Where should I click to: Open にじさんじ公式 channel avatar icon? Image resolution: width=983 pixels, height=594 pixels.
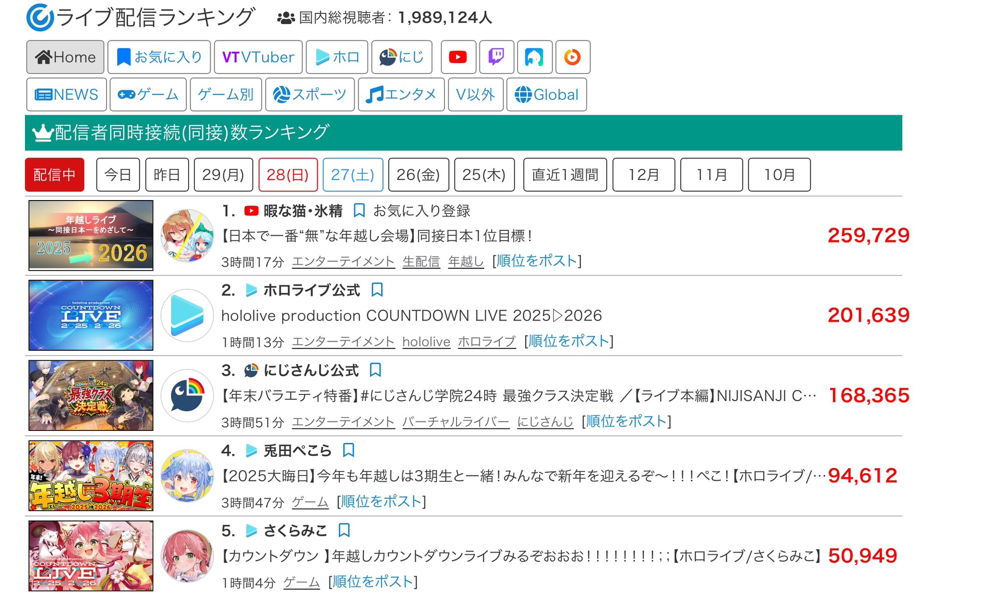187,395
